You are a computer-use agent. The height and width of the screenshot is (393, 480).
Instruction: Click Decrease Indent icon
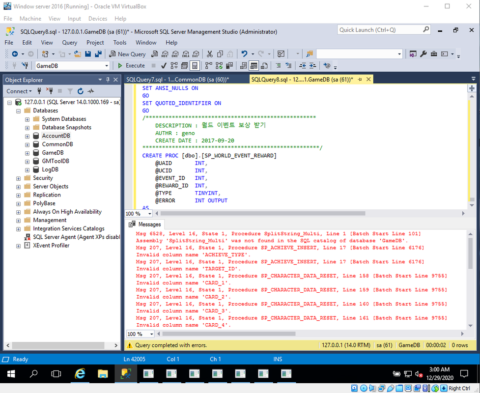click(303, 65)
